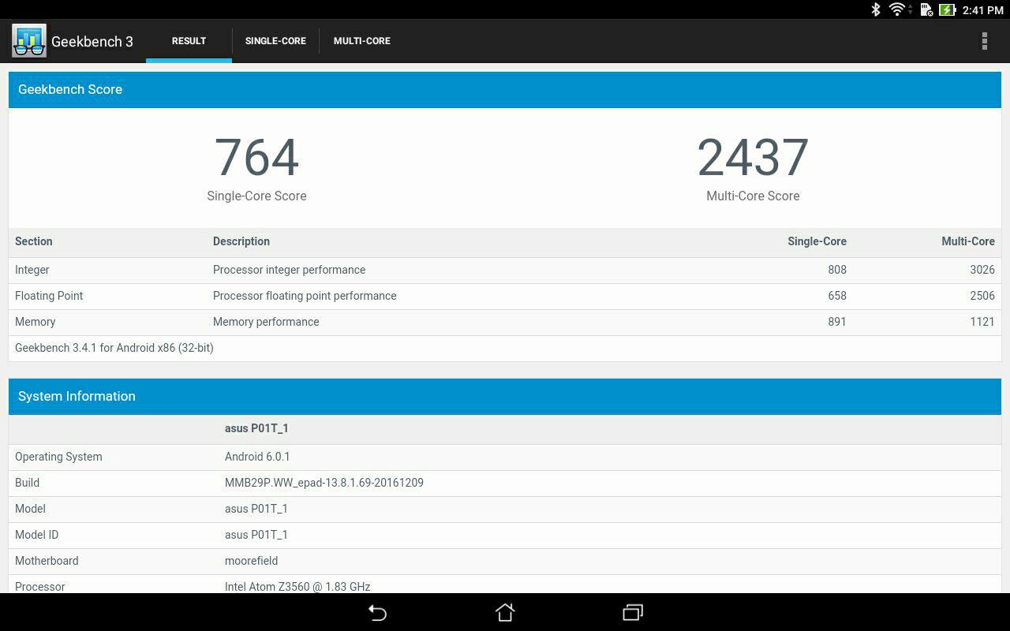Tap the Integer multi-core value 3026
This screenshot has width=1010, height=631.
coord(982,270)
